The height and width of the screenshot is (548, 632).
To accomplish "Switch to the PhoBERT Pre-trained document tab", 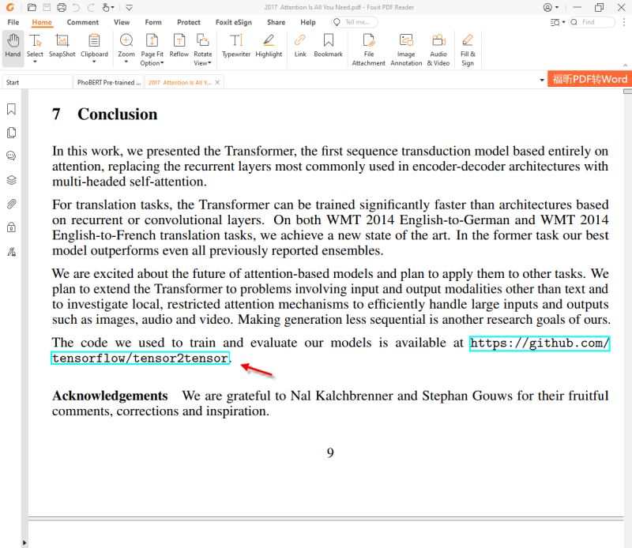I will pos(108,82).
